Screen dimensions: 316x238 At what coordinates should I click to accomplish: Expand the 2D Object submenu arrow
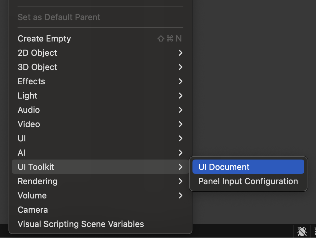pos(180,53)
